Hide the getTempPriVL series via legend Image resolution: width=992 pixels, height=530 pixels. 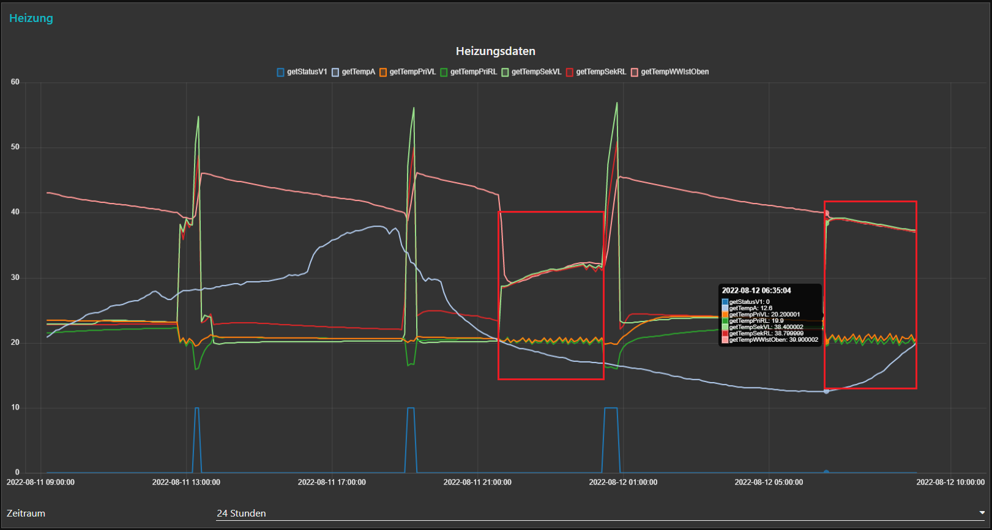coord(412,72)
